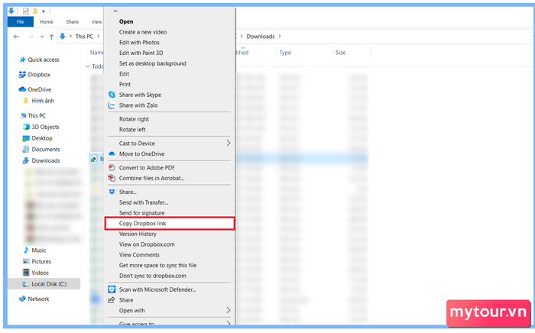Switch to the Share ribbon tab
Screen dimensions: 535x333
click(x=73, y=22)
